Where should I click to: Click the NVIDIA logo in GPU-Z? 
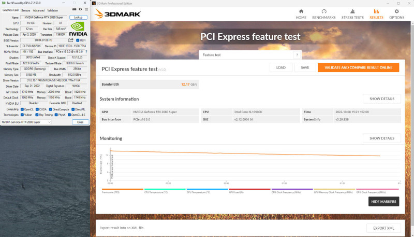tap(78, 29)
